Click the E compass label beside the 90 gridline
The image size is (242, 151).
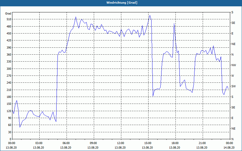click(232, 118)
